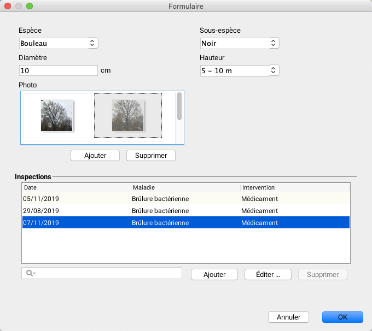Viewport: 372px width, 331px height.
Task: Open the Sous-espèce dropdown showing Noir
Action: click(240, 43)
